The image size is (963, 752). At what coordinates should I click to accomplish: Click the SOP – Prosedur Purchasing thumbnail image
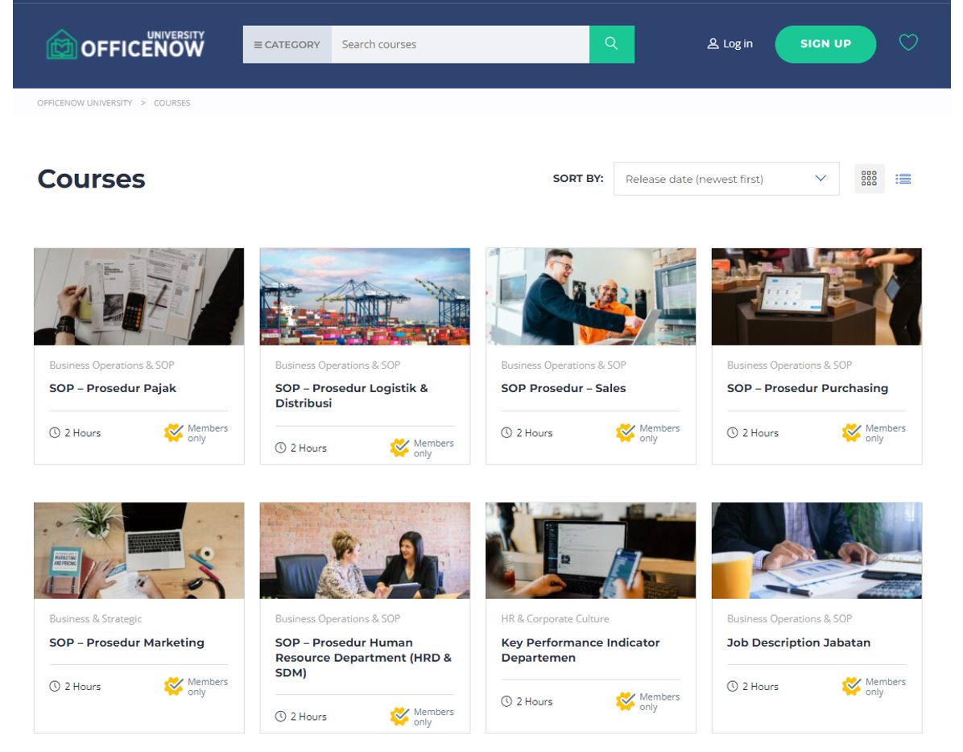pyautogui.click(x=816, y=295)
